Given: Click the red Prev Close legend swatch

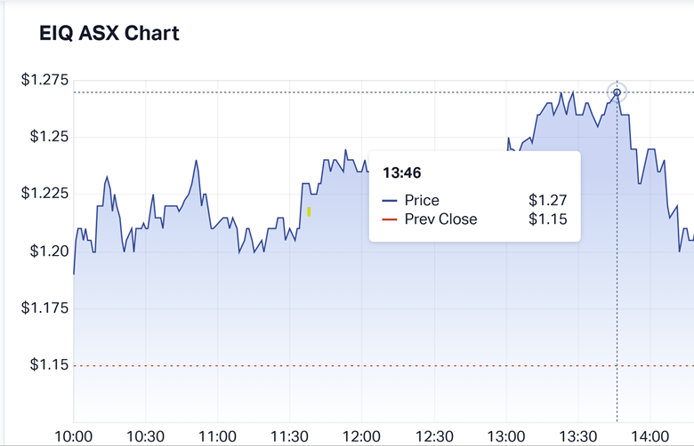Looking at the screenshot, I should [390, 219].
